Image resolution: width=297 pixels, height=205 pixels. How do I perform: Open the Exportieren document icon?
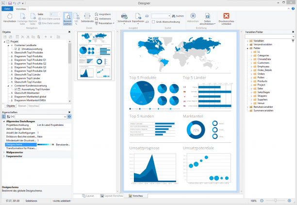click(138, 16)
